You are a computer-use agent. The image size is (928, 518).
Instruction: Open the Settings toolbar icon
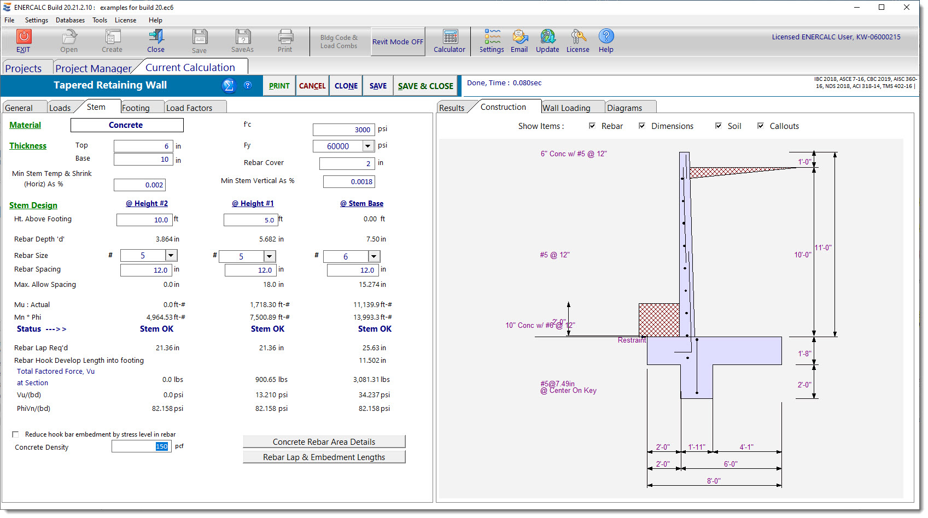492,37
